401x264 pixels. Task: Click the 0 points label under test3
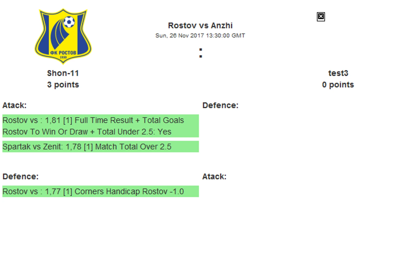coord(338,85)
